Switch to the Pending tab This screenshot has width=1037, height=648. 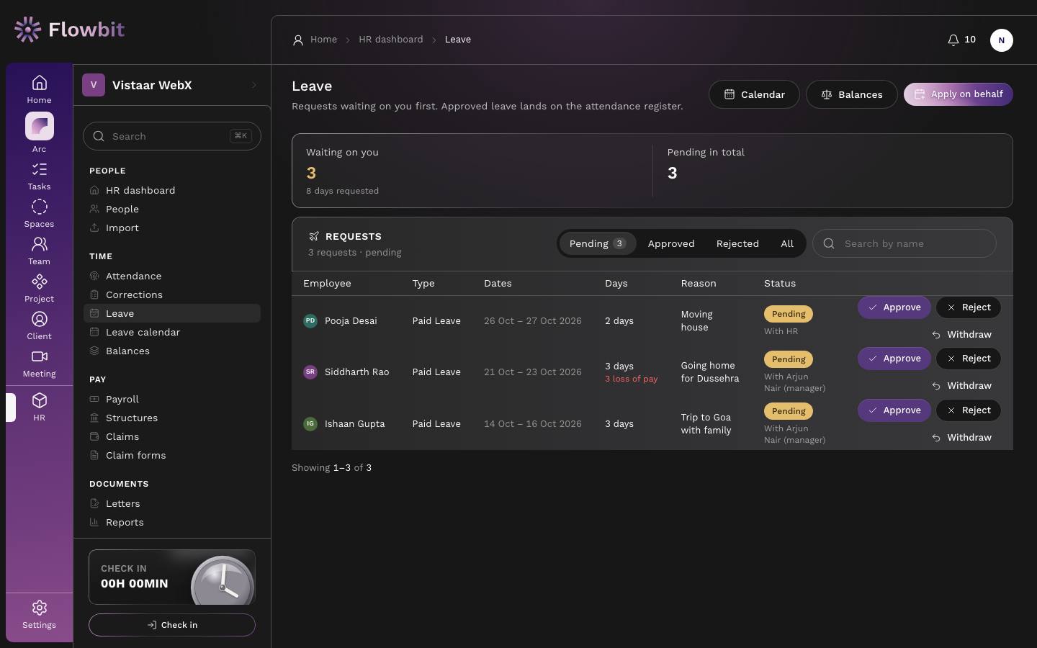(x=597, y=243)
